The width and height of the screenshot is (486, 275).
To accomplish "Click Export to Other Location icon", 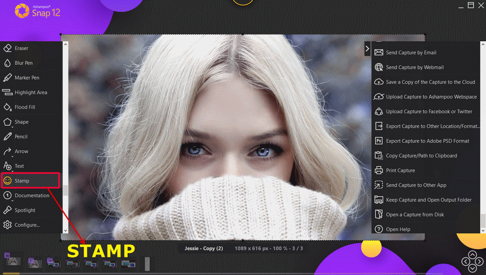I will 379,126.
